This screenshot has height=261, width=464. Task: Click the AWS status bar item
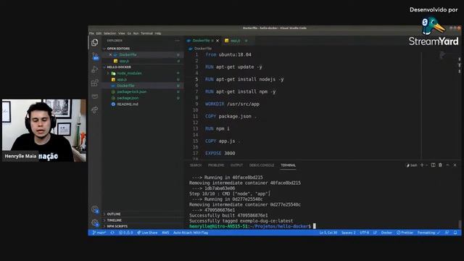(x=165, y=233)
